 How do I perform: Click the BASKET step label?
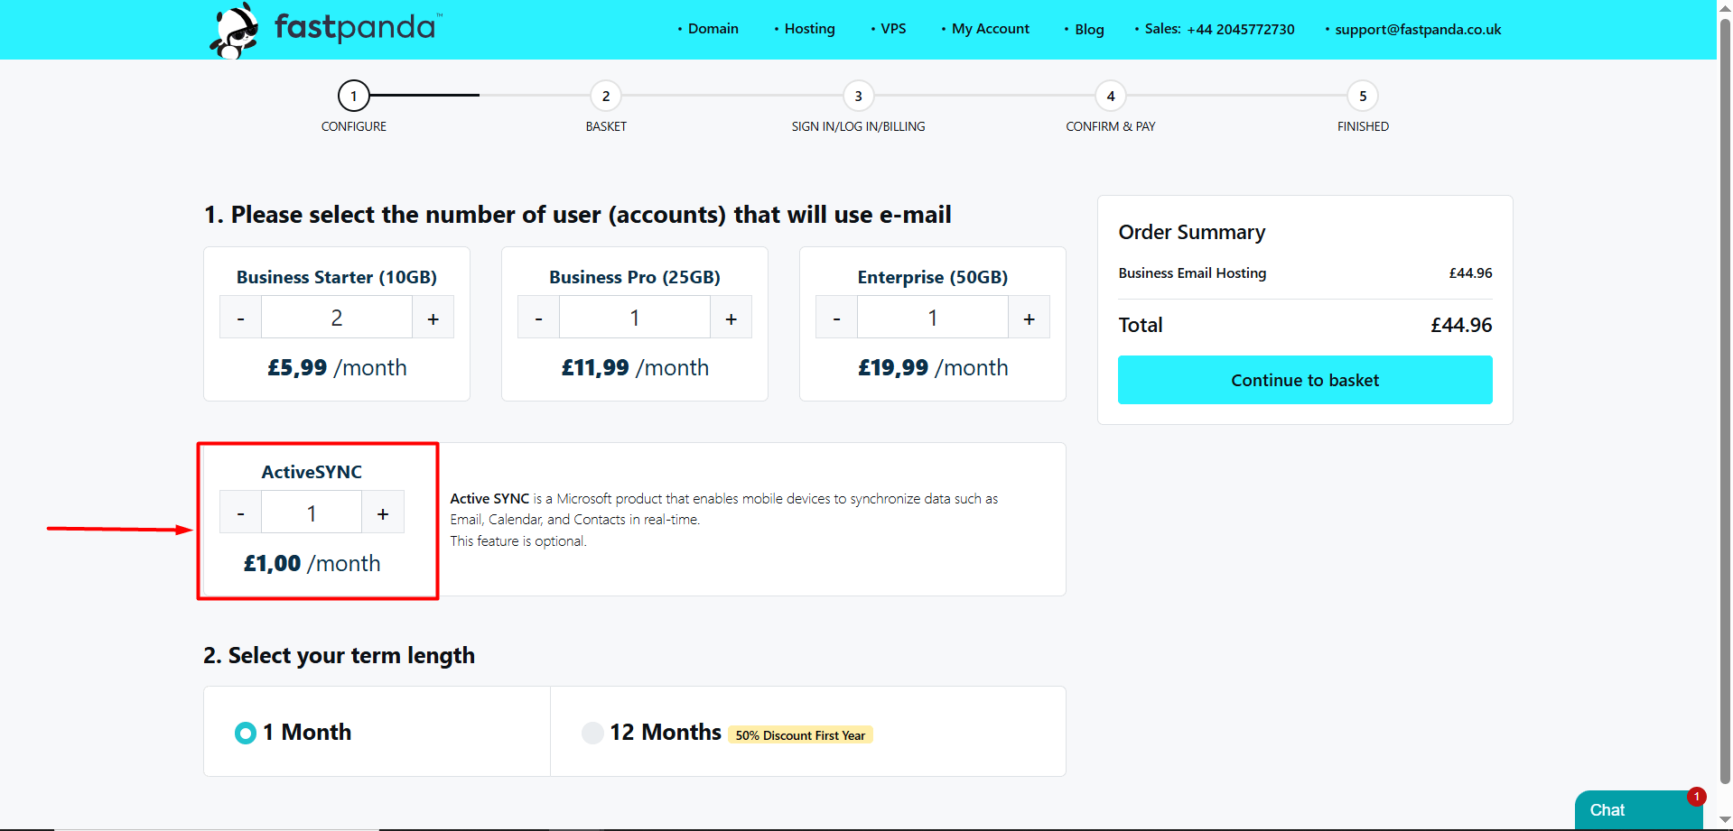(x=606, y=126)
